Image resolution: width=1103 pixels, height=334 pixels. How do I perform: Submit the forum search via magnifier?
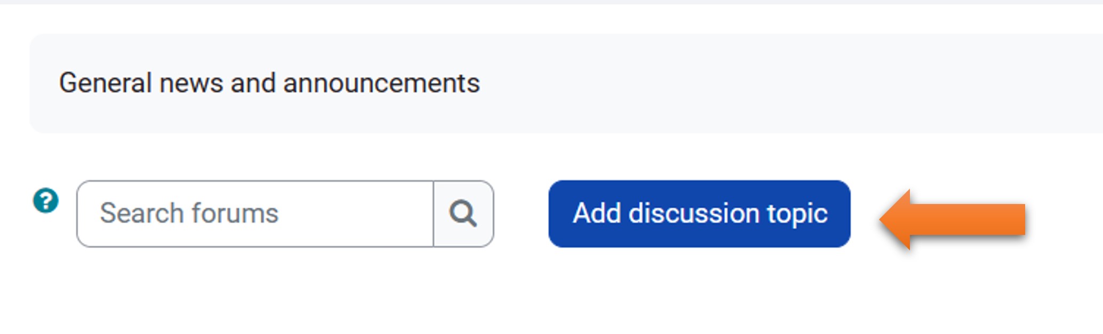(463, 214)
